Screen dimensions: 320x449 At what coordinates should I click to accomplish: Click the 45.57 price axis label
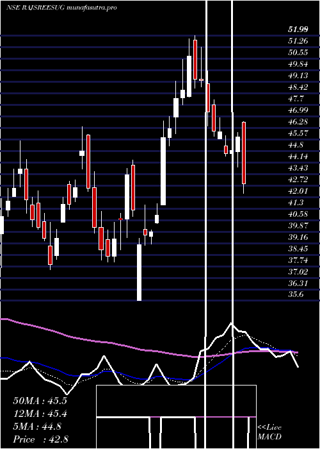[x=298, y=133]
